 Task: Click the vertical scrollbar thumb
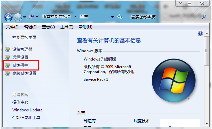[207, 51]
